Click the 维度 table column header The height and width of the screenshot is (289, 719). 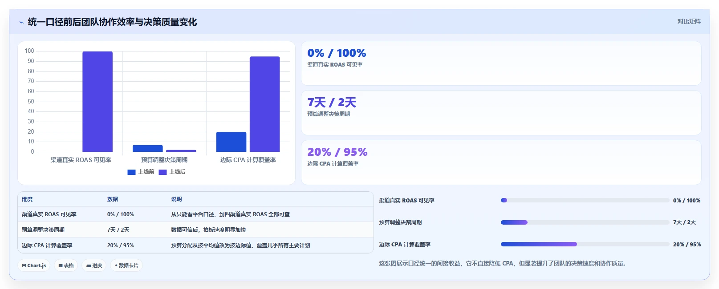27,199
